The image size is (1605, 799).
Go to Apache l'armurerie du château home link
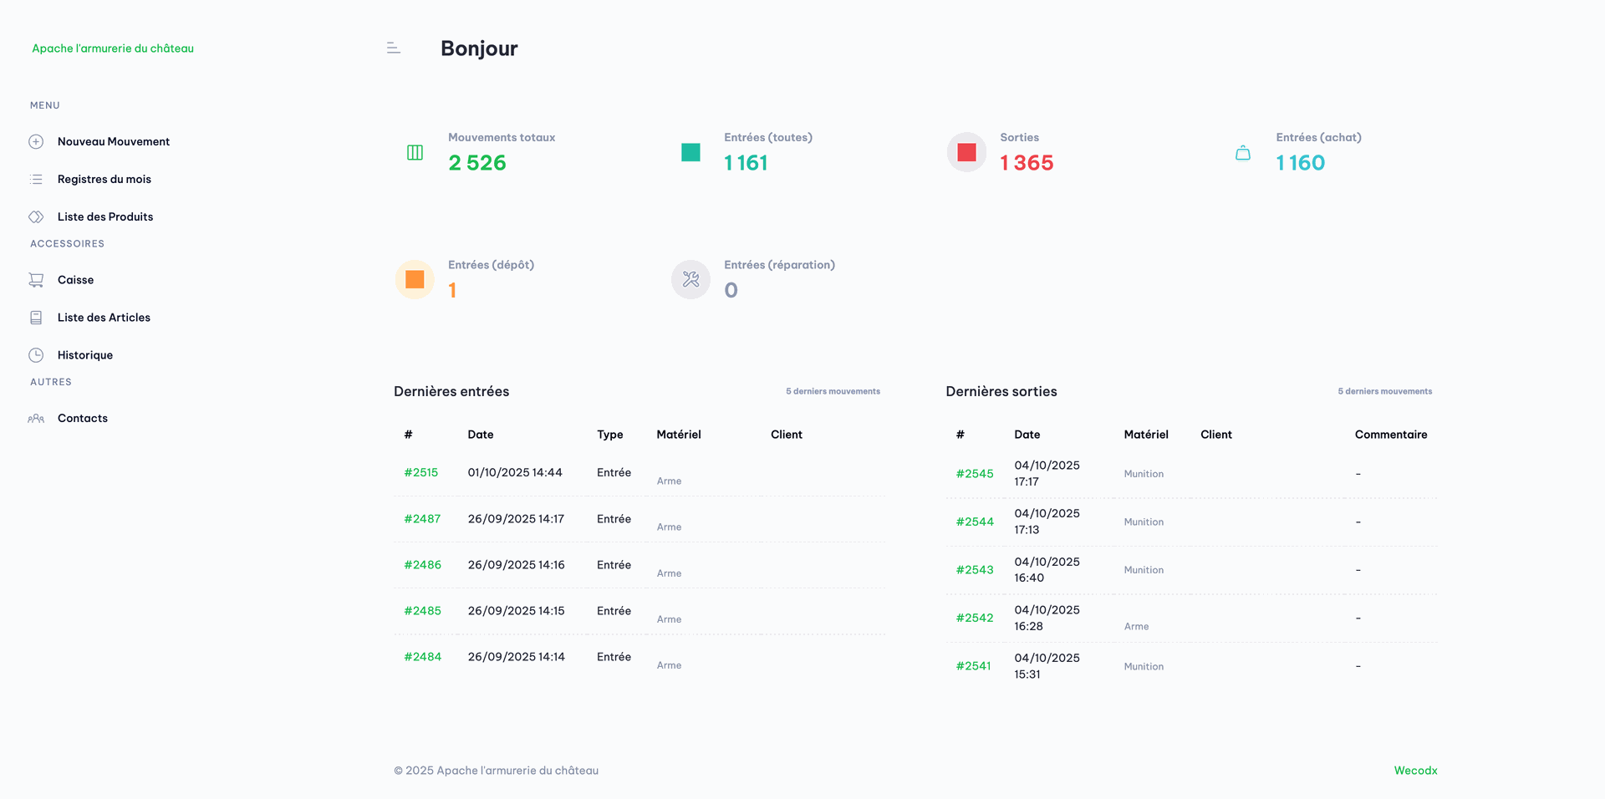pyautogui.click(x=113, y=48)
